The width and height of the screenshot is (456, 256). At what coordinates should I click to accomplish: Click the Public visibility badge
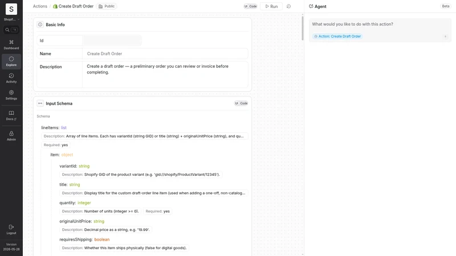coord(107,6)
